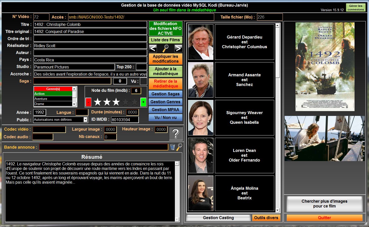This screenshot has height=227, width=369.
Task: Increase the film rating with the green plus
Action: [143, 102]
